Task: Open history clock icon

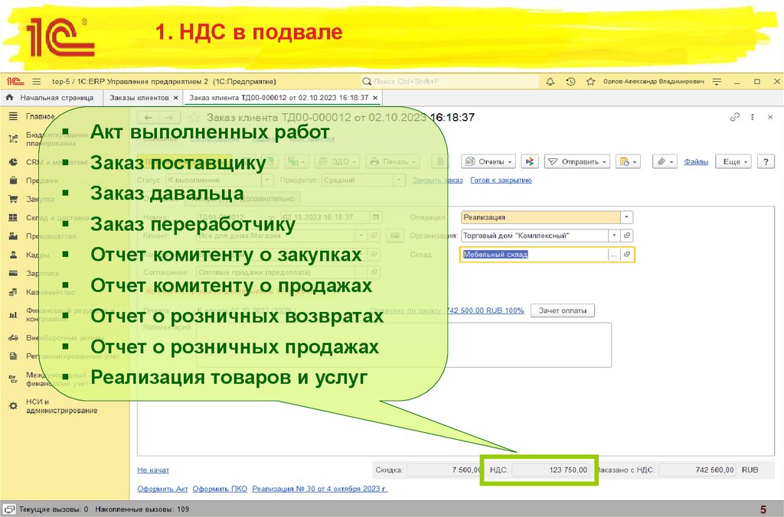Action: (570, 81)
